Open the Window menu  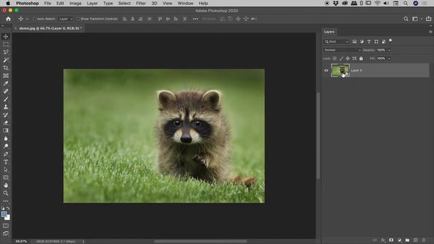185,3
